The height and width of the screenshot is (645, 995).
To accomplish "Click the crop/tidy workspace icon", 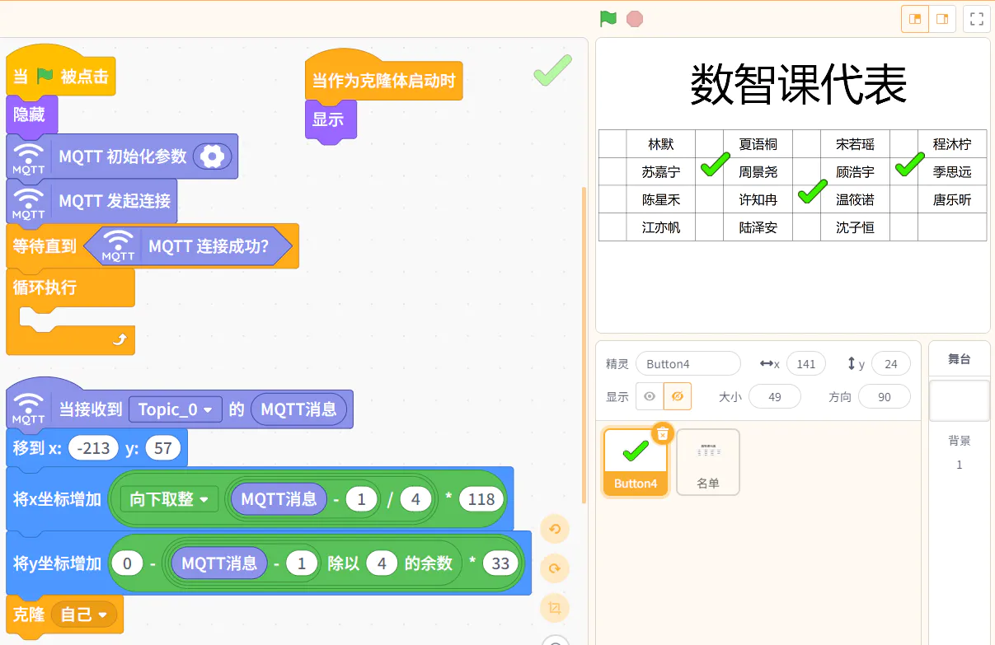I will point(555,608).
